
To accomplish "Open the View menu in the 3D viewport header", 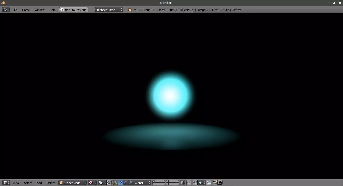I will point(16,183).
